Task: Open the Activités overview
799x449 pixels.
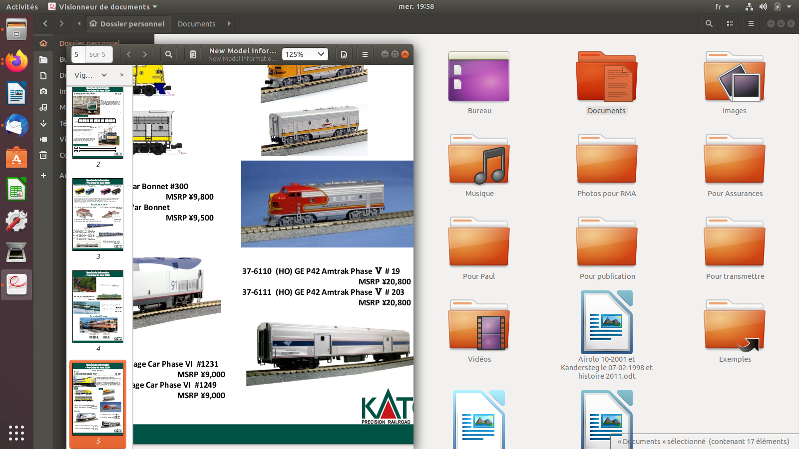Action: (22, 6)
